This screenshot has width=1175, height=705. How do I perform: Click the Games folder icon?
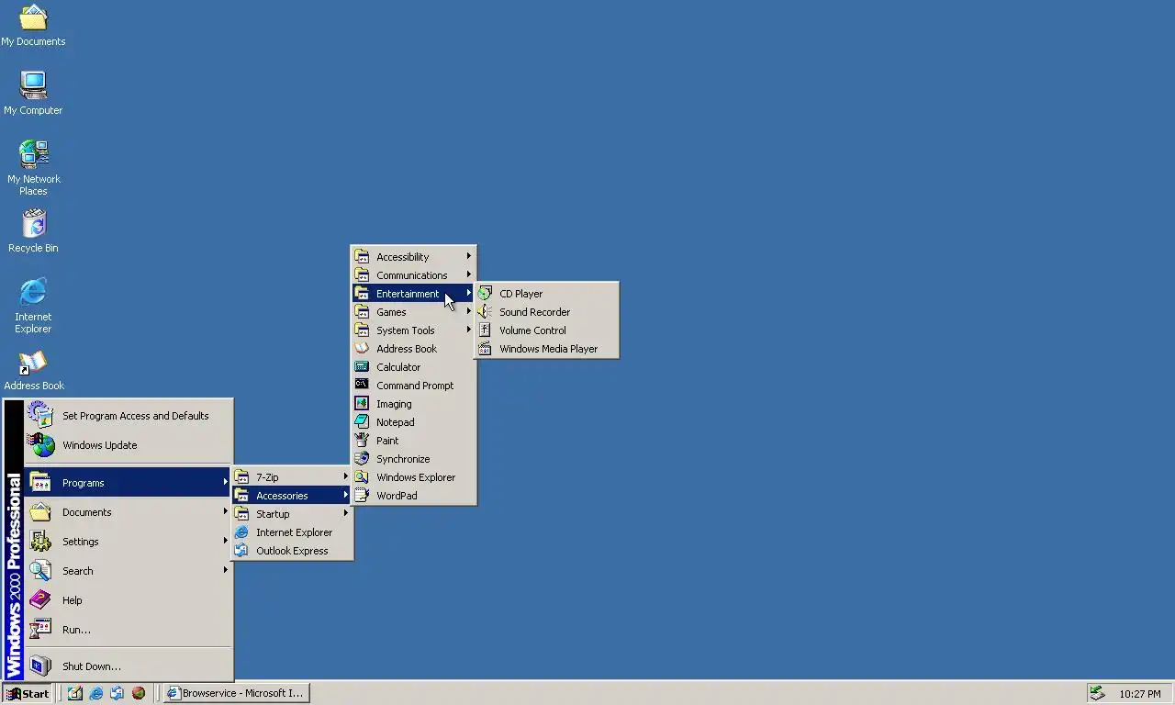coord(362,312)
